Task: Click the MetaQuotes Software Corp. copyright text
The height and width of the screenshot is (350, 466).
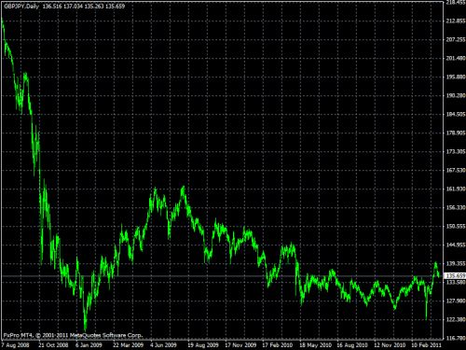Action: click(x=106, y=335)
